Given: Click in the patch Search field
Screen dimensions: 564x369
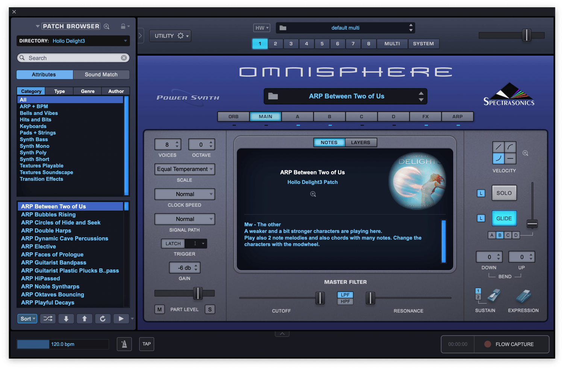Looking at the screenshot, I should (x=73, y=58).
